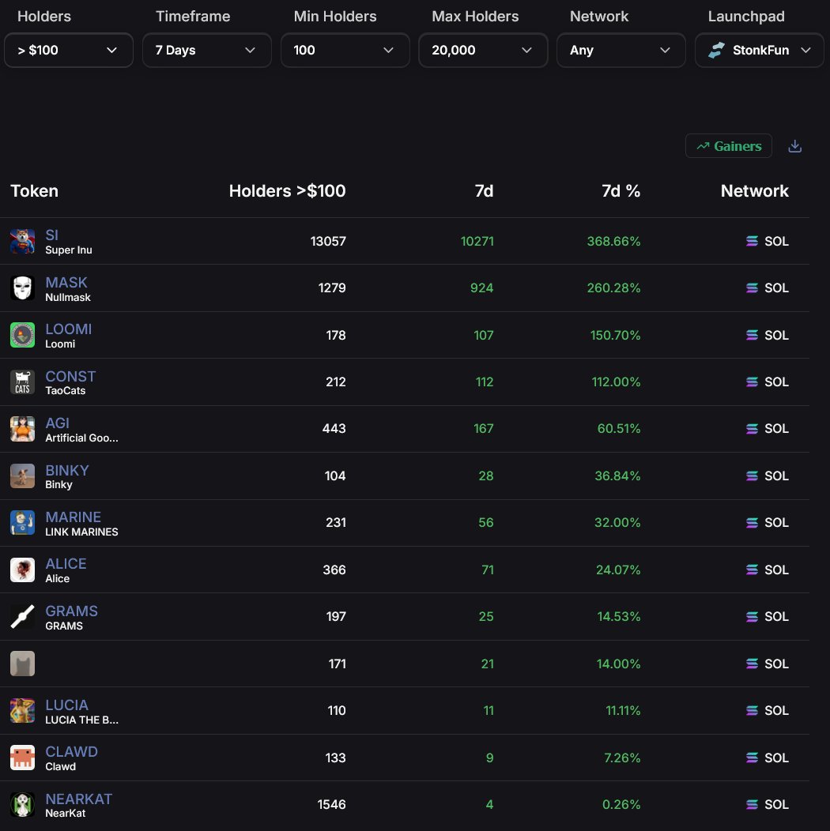Open the Timeframe 7 Days dropdown

tap(207, 51)
